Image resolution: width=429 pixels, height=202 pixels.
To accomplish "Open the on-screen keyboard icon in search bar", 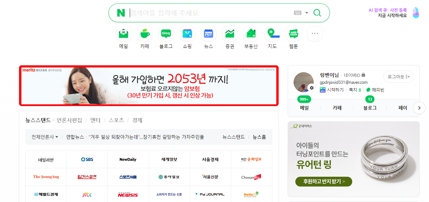I will (297, 13).
